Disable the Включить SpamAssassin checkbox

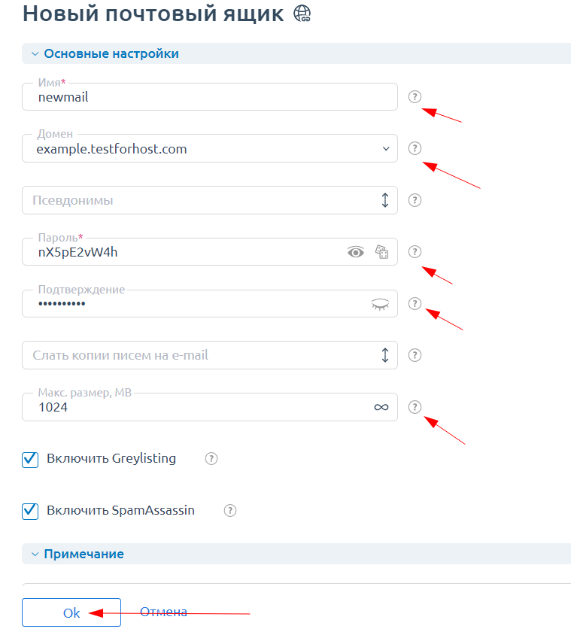coord(30,511)
